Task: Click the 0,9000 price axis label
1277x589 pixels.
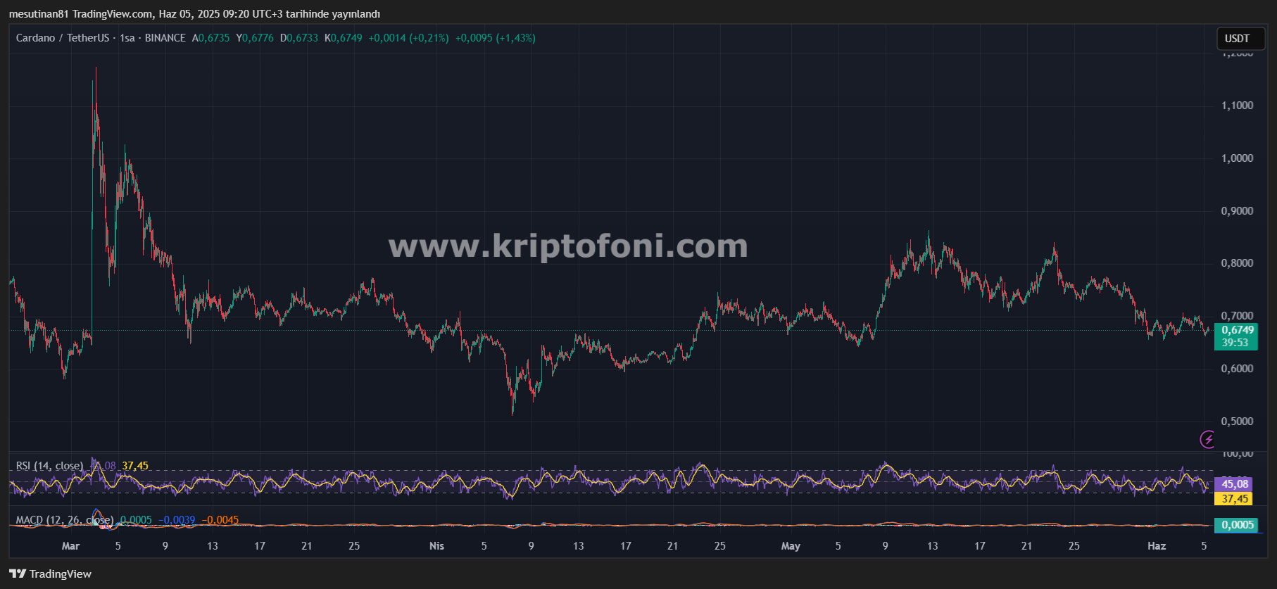Action: point(1237,211)
